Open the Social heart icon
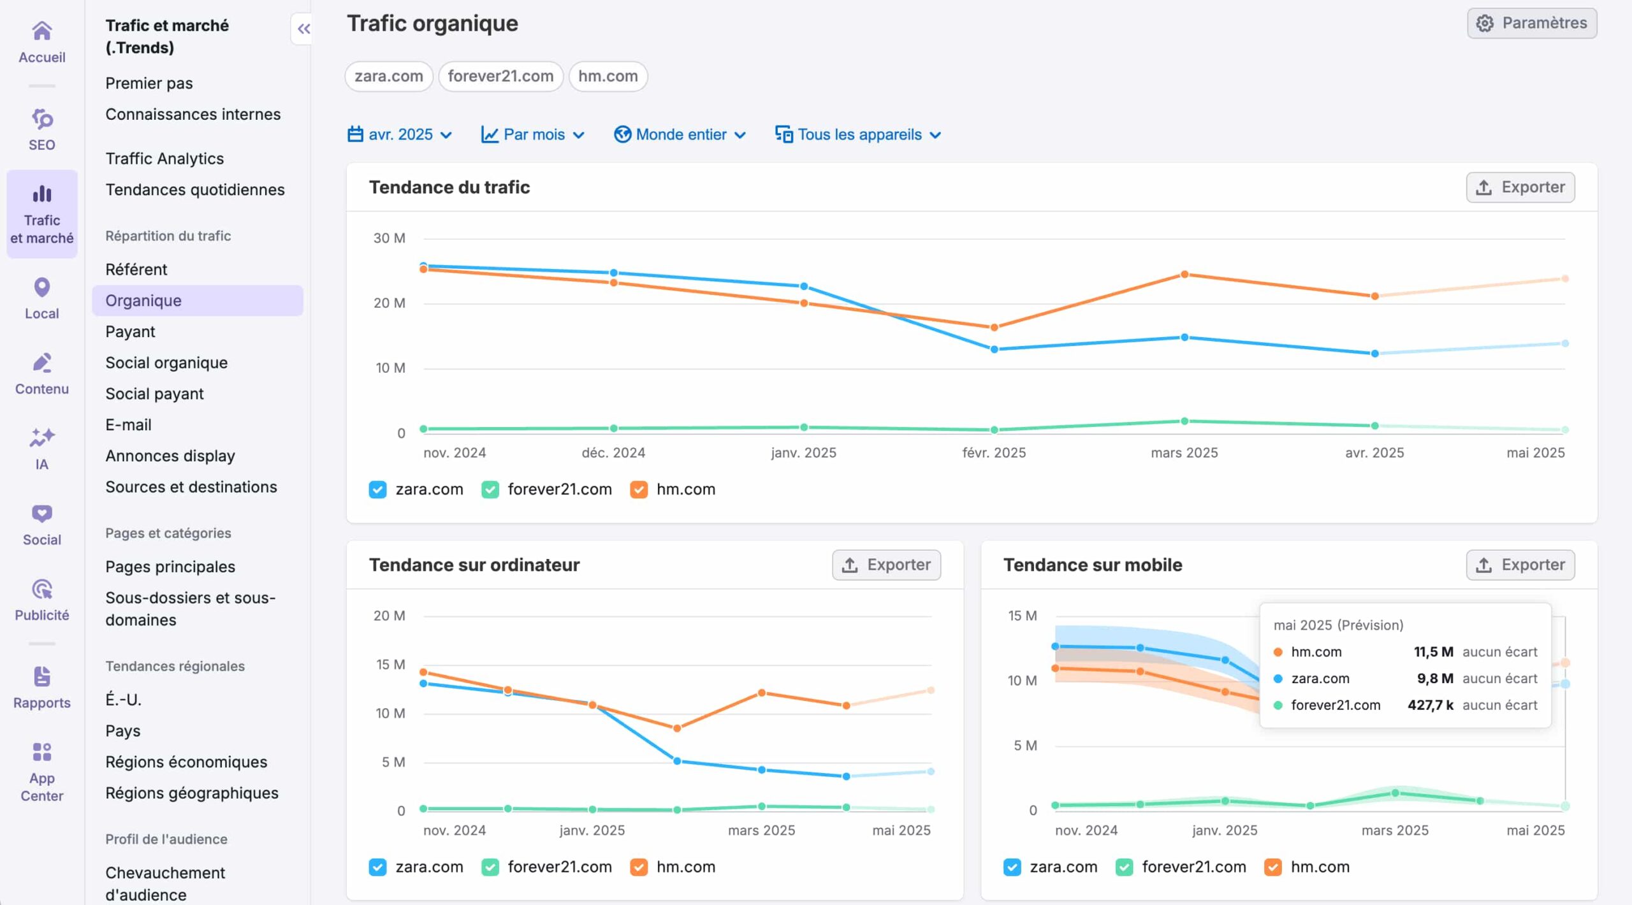The height and width of the screenshot is (905, 1632). tap(42, 513)
